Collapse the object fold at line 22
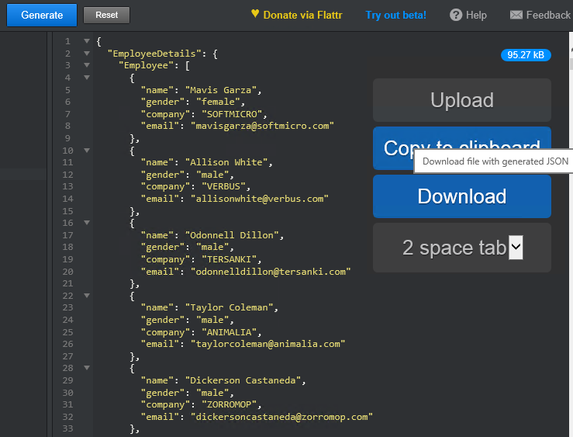Viewport: 573px width, 437px height. (87, 296)
